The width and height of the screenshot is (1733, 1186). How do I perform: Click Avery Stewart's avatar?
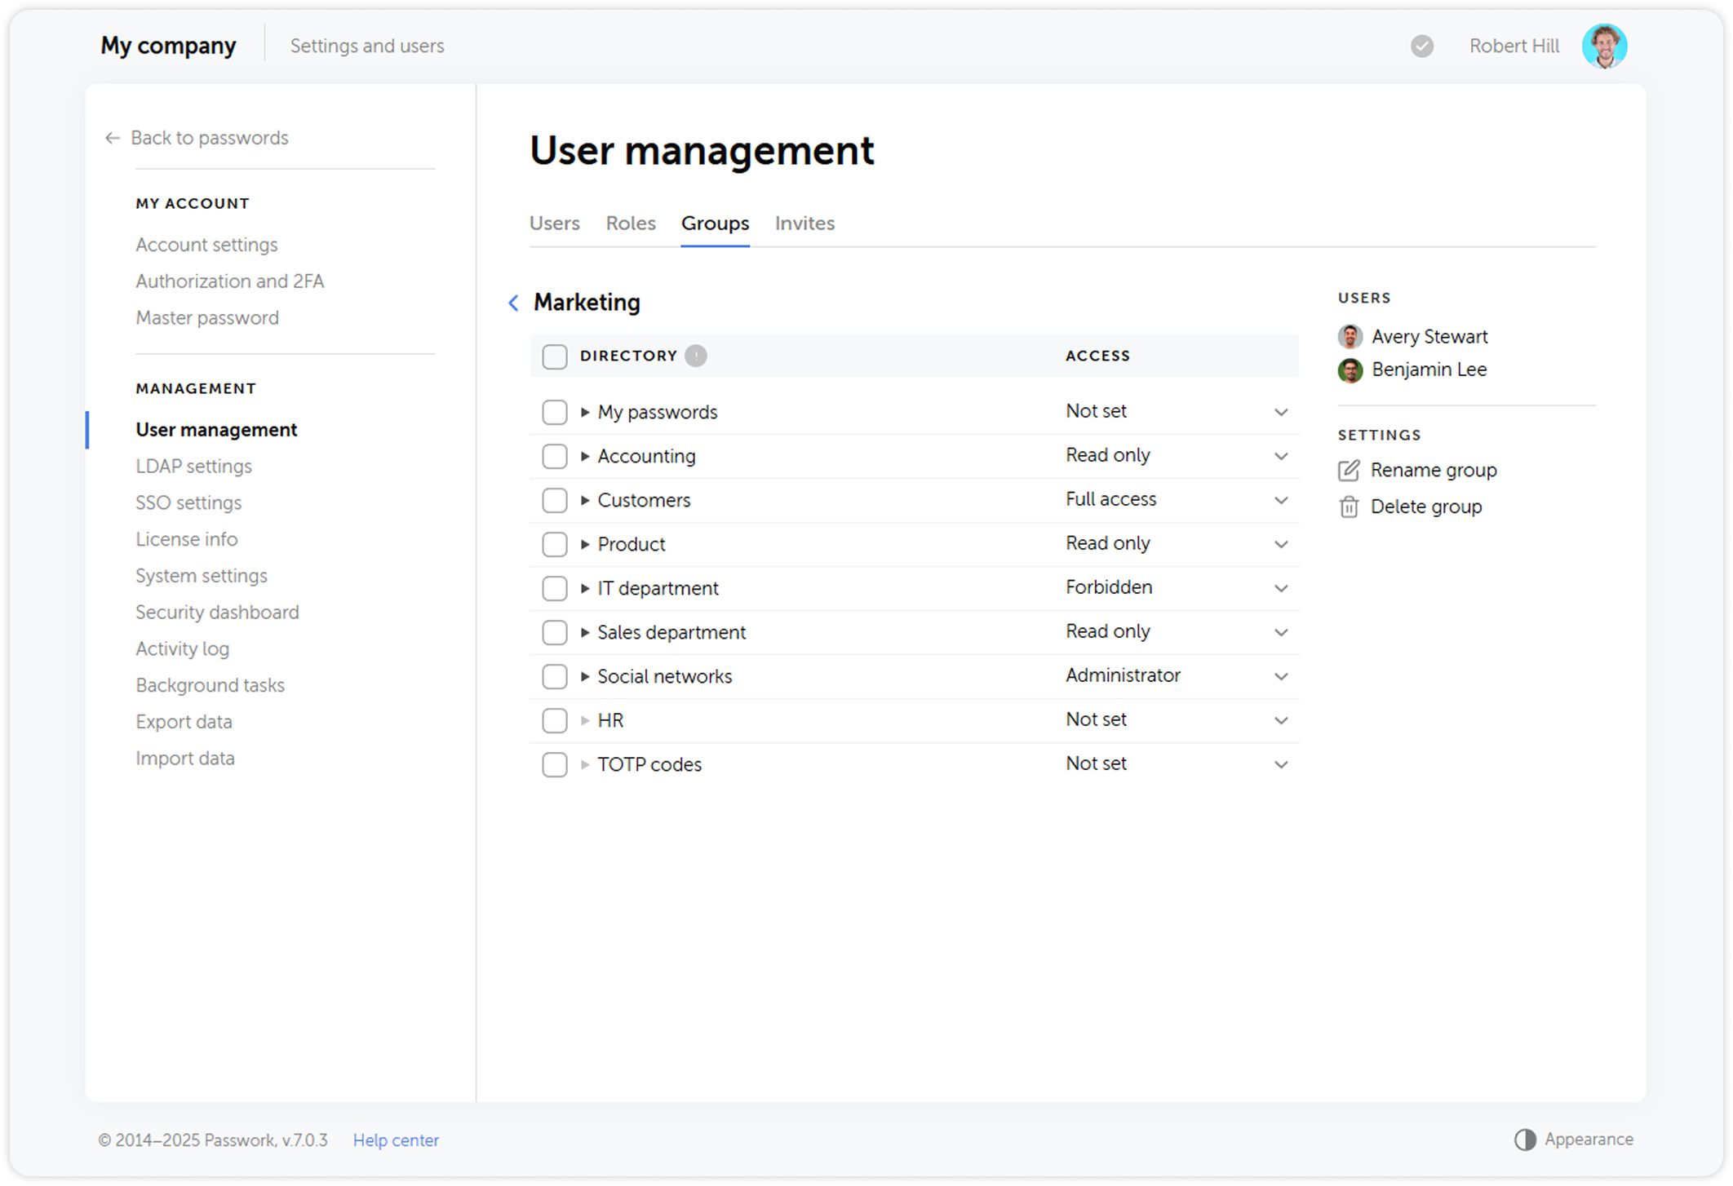[1350, 336]
